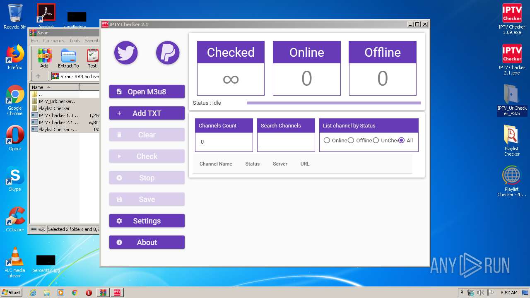
Task: Open IPTV Checker 2.1.exe desktop icon
Action: [512, 60]
